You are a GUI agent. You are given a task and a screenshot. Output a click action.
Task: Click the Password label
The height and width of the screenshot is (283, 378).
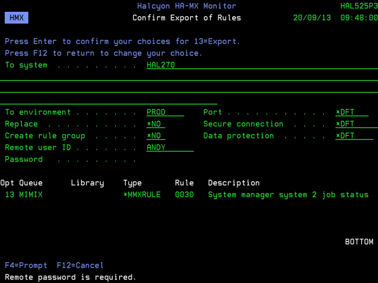(x=24, y=159)
